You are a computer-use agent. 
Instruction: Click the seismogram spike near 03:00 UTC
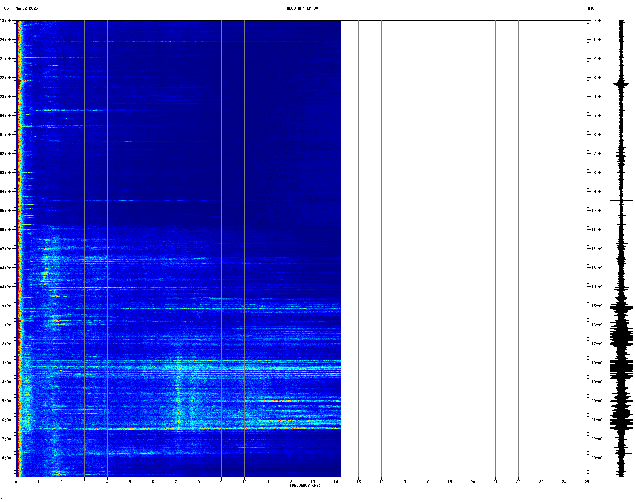coord(620,84)
